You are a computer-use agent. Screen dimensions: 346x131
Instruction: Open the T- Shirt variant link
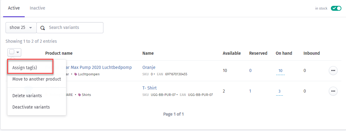point(150,88)
